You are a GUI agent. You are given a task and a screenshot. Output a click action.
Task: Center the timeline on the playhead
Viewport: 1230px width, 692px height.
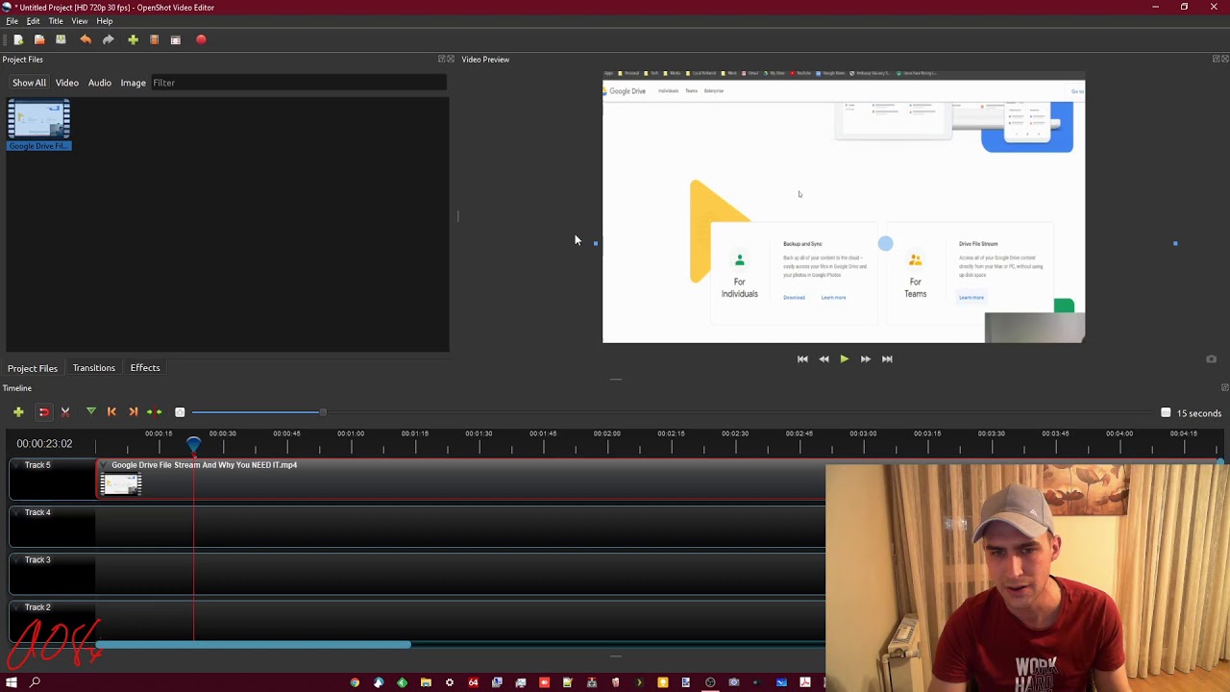pyautogui.click(x=154, y=411)
